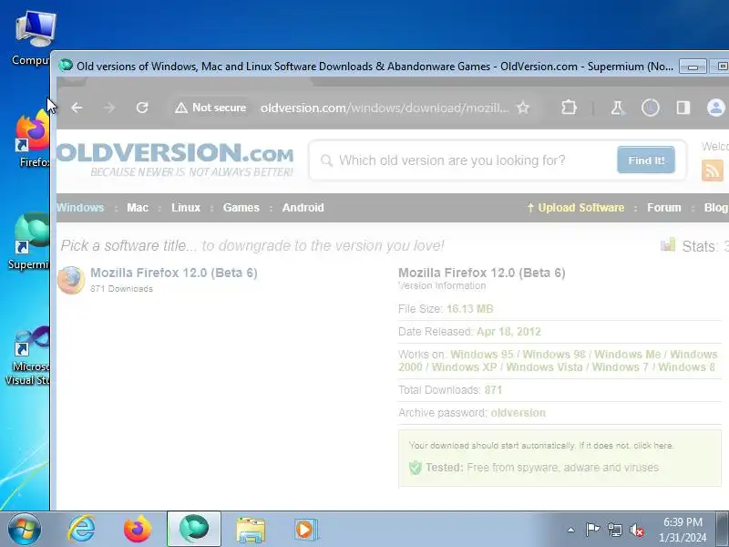The width and height of the screenshot is (729, 547).
Task: Click the '871 Downloads' text under title
Action: point(121,289)
